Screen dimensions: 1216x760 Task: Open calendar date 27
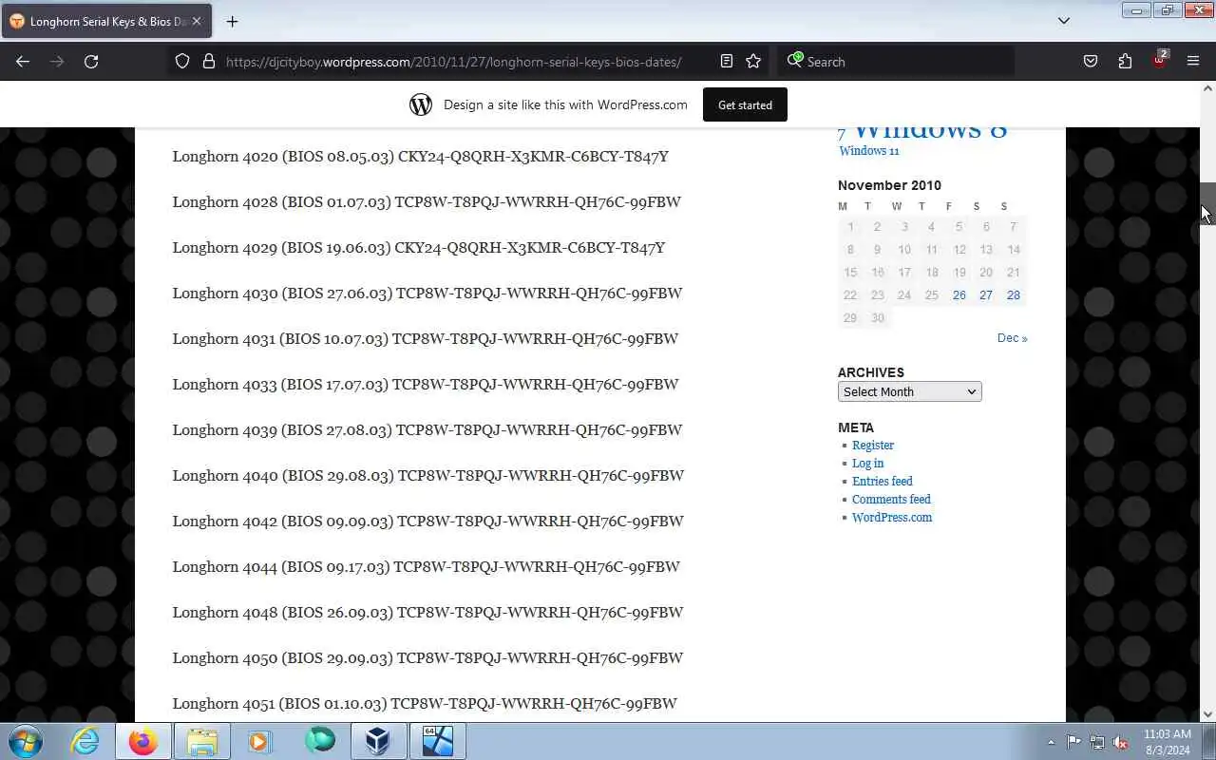(x=985, y=295)
